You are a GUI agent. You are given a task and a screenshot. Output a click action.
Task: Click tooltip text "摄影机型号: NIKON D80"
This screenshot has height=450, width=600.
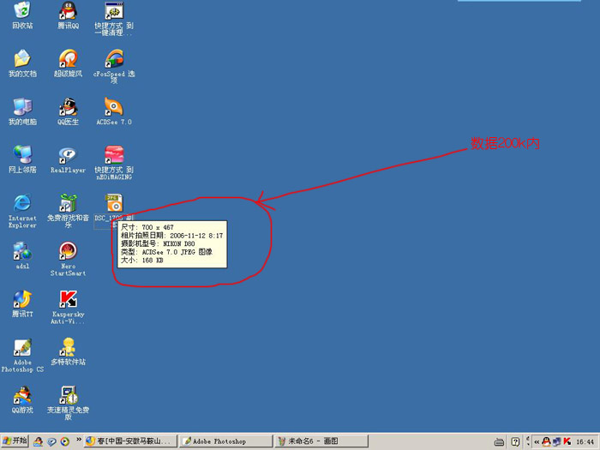coord(158,243)
